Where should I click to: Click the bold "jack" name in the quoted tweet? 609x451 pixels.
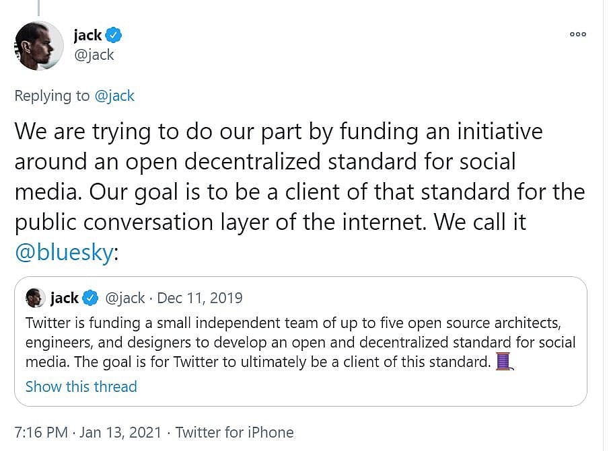65,297
